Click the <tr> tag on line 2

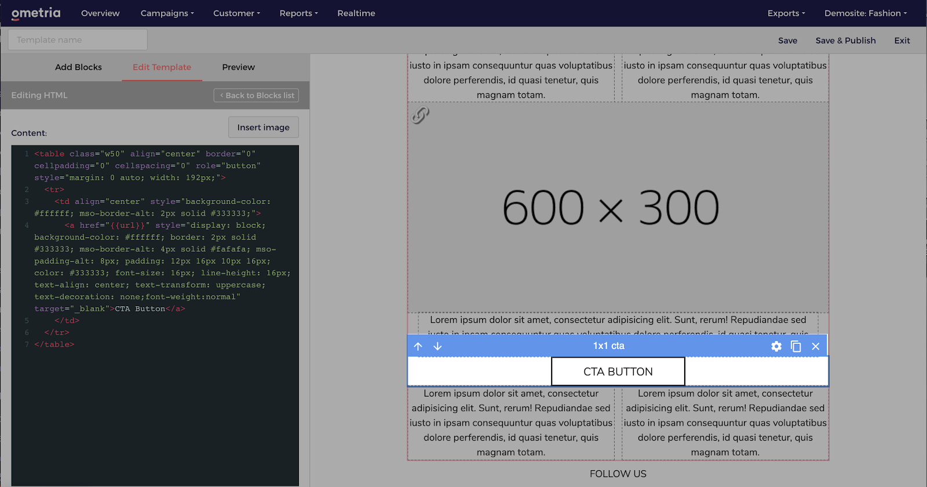54,190
